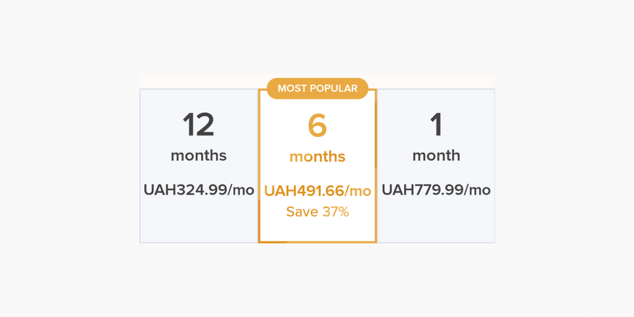Click the large number 1

tap(437, 125)
